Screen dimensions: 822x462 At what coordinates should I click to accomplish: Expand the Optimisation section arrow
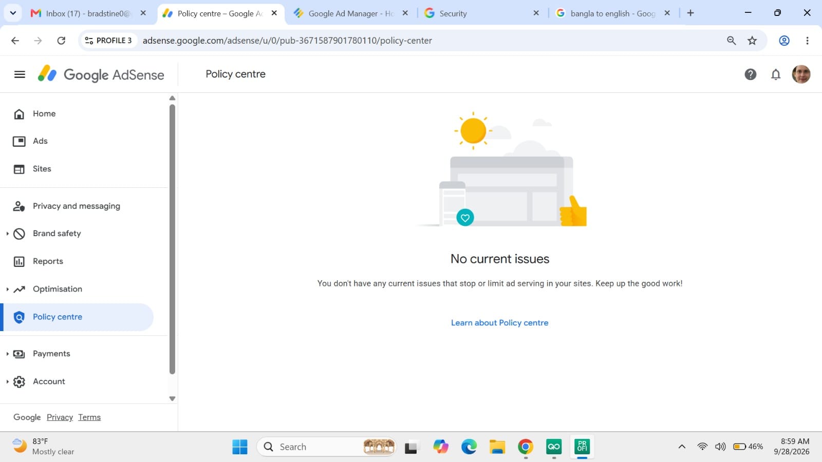[7, 289]
